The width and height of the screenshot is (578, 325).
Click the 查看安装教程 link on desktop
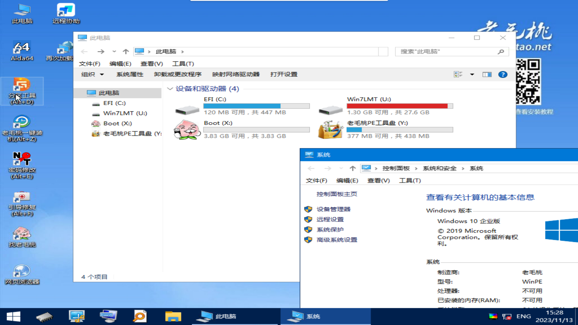tap(534, 112)
